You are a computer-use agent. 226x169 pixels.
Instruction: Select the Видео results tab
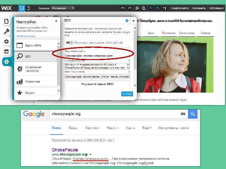coord(73,128)
